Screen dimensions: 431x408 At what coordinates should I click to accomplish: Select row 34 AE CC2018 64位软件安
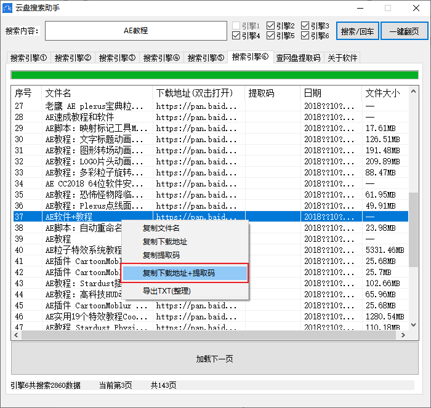(x=211, y=183)
